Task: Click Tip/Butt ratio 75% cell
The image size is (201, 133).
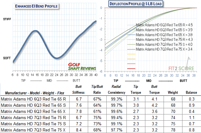Action: tap(97, 118)
